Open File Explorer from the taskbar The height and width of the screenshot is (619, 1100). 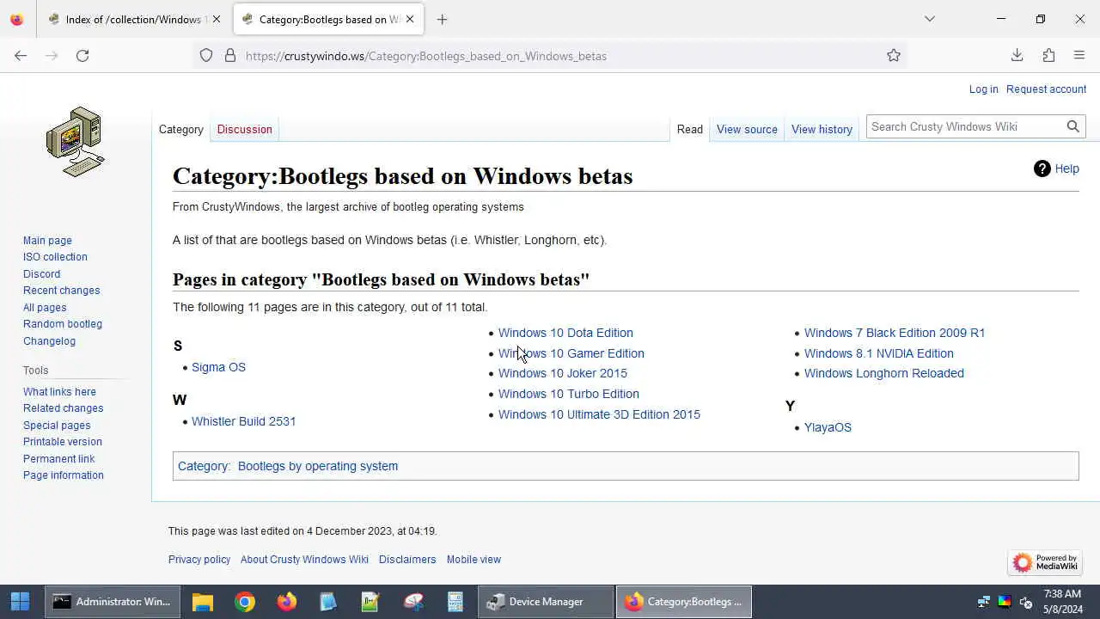pyautogui.click(x=203, y=602)
